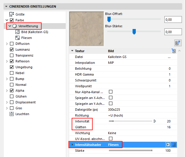Click the Kalkstein texture preview thumbnail
Screen dimensions: 186x157
(87, 29)
